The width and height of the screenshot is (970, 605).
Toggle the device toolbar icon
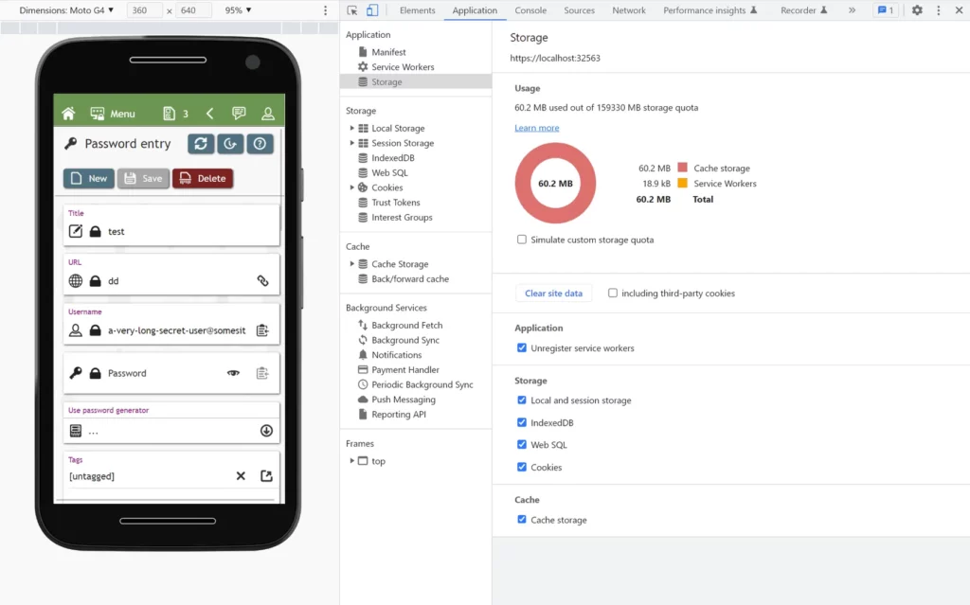372,9
